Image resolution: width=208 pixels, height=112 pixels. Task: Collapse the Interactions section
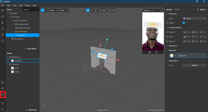click(167, 61)
